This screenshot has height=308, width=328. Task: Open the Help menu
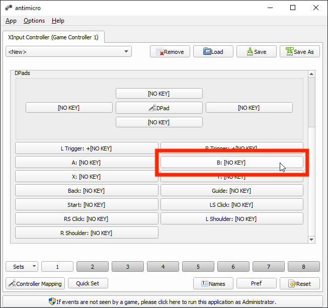point(58,21)
